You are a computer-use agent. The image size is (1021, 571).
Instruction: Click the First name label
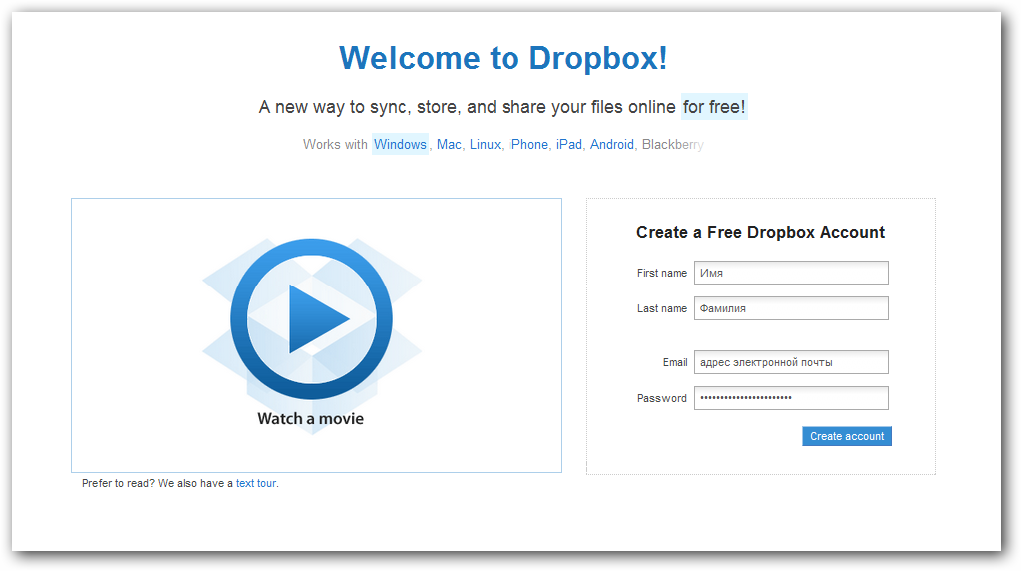(x=662, y=273)
